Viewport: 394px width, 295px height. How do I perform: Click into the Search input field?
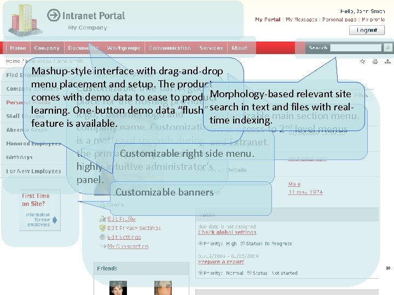click(x=356, y=48)
